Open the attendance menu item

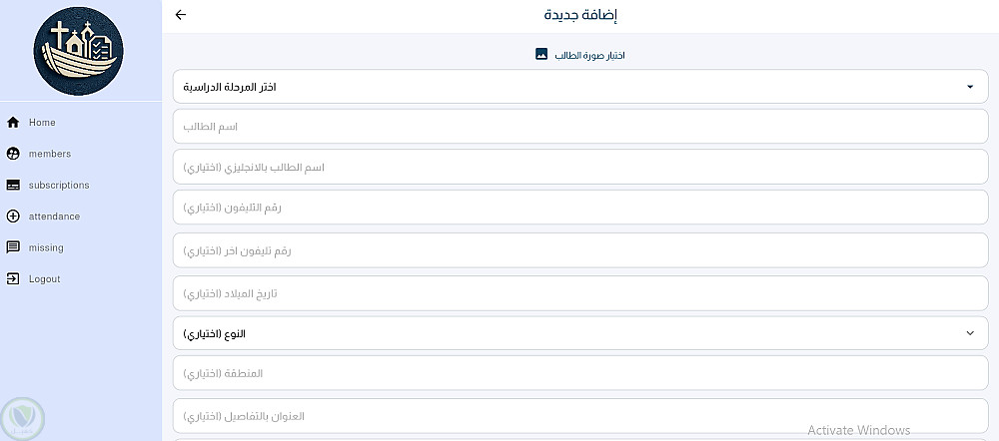[x=54, y=217]
